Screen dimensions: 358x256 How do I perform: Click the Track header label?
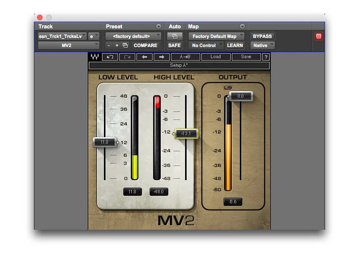coord(46,26)
